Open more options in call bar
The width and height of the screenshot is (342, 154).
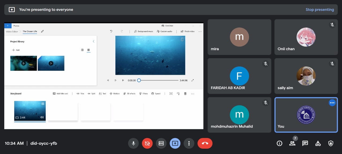pyautogui.click(x=189, y=143)
